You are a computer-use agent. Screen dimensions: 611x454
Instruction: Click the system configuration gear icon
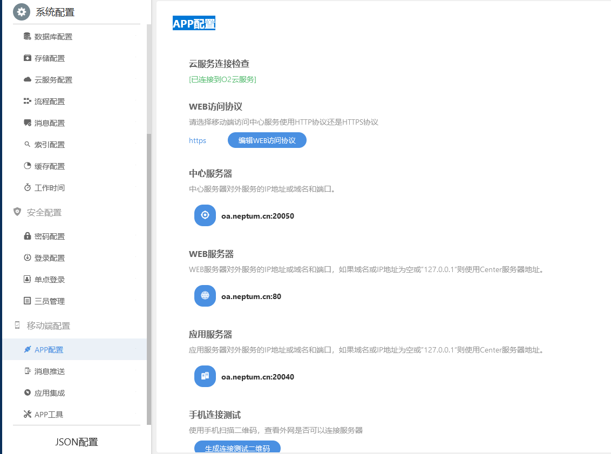(22, 12)
